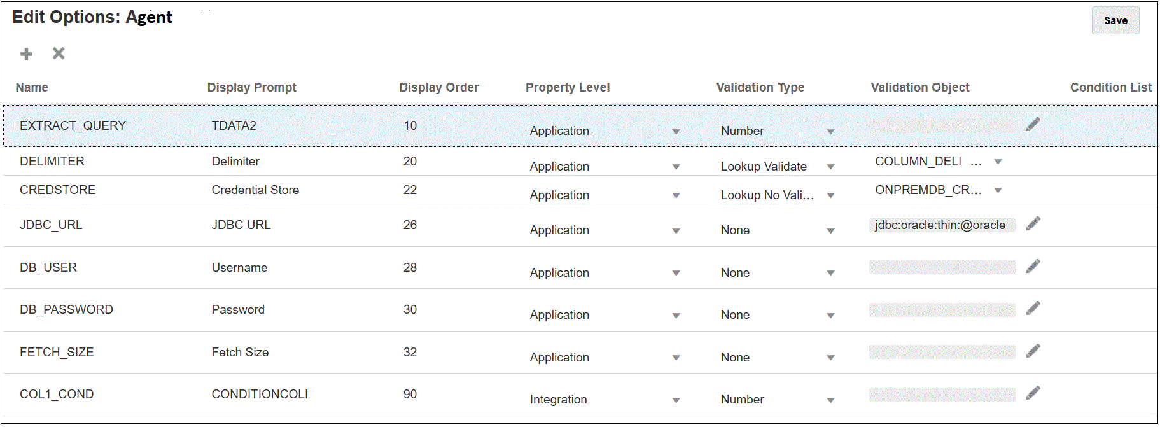
Task: Click the JDBC URL validation object field
Action: coord(941,225)
